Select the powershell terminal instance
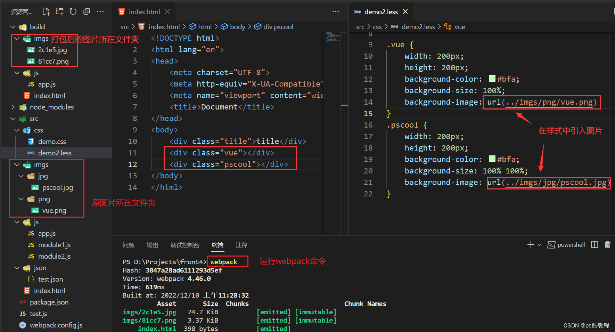 (x=566, y=245)
